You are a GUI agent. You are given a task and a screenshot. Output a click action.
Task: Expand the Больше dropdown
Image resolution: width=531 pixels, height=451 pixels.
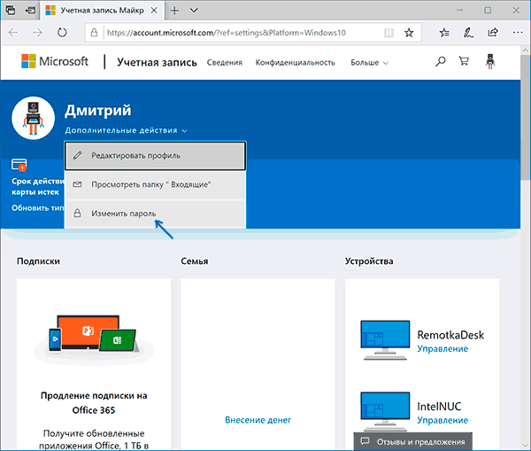coord(369,63)
